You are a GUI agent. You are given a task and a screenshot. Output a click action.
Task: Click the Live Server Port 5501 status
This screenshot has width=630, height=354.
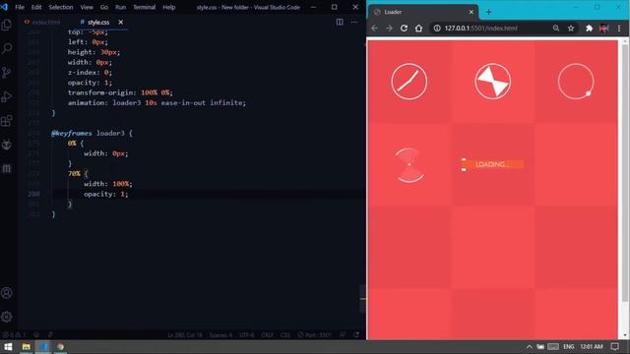point(315,334)
